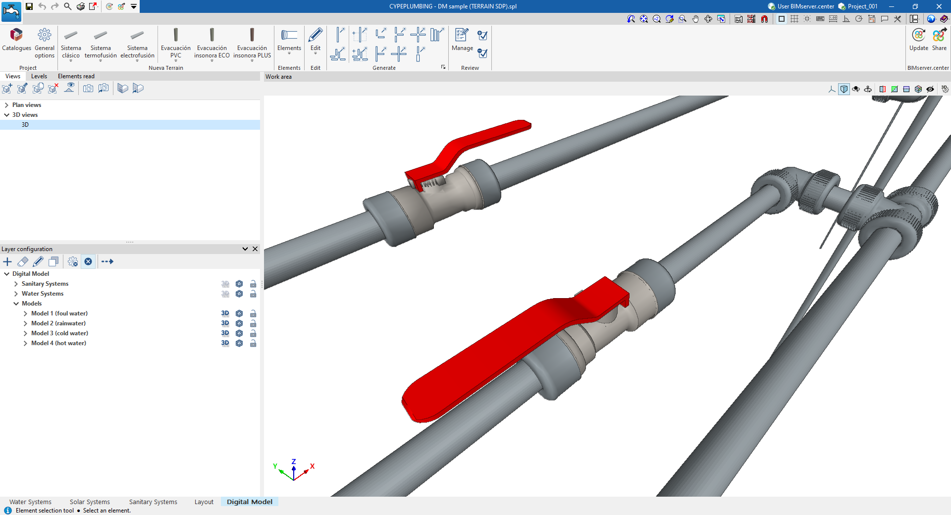Toggle the lock for Water Systems layer
951x515 pixels.
[253, 294]
